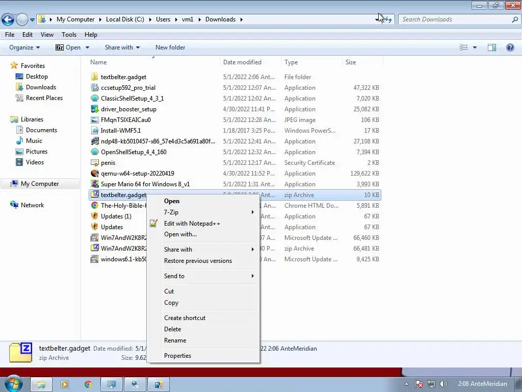Sort by Date modified column
Screen dimensions: 522x392
pyautogui.click(x=242, y=62)
